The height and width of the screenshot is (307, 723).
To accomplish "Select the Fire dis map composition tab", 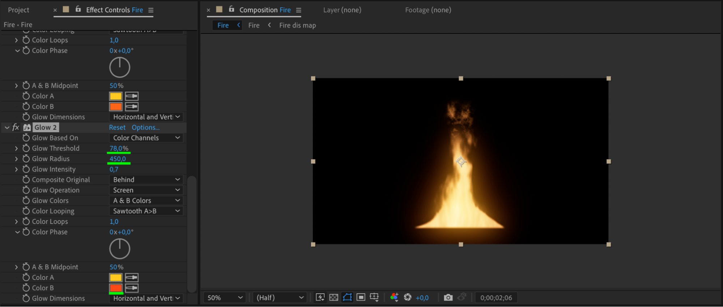I will 297,25.
